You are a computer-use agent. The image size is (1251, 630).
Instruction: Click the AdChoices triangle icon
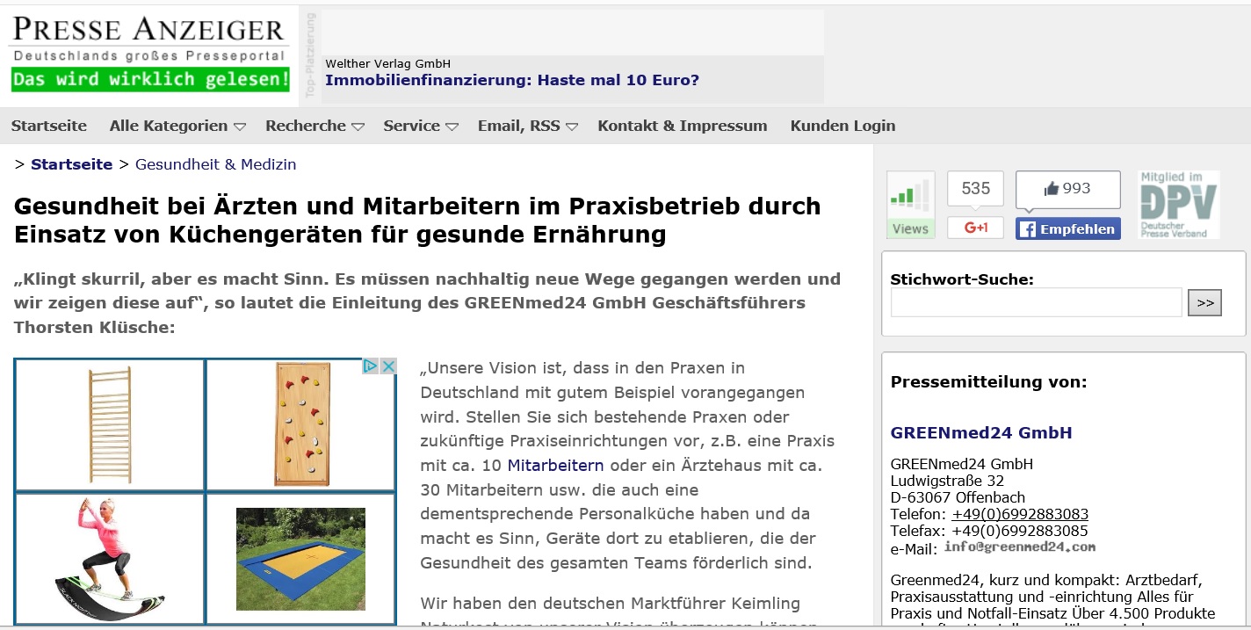point(372,366)
